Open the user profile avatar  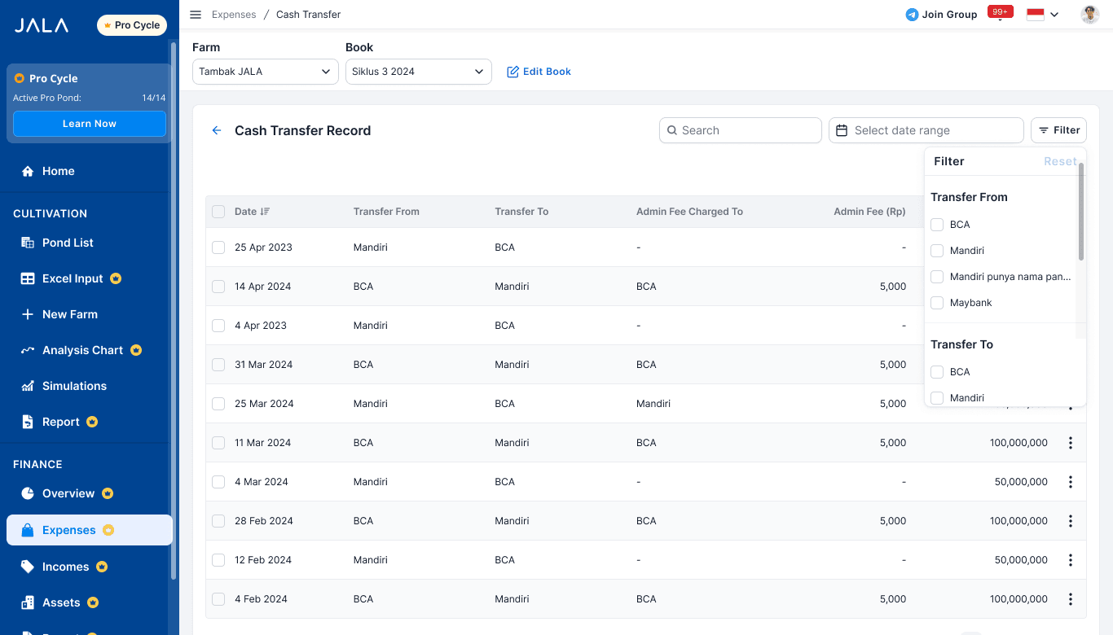click(x=1090, y=15)
